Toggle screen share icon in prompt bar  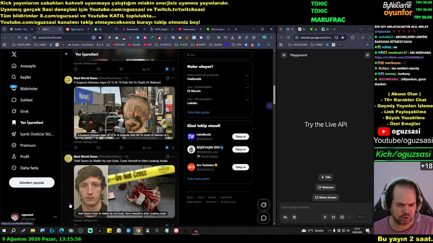pyautogui.click(x=342, y=217)
